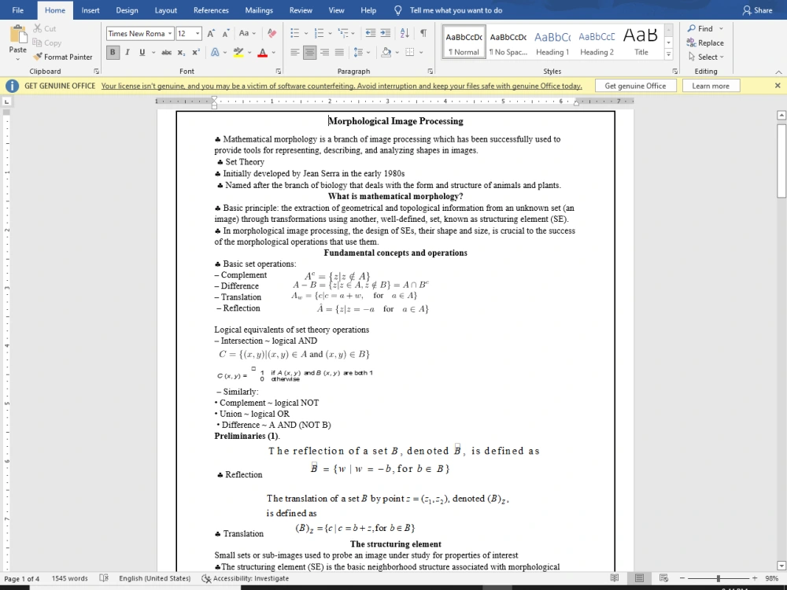
Task: Click the font color red swatch
Action: tap(262, 52)
